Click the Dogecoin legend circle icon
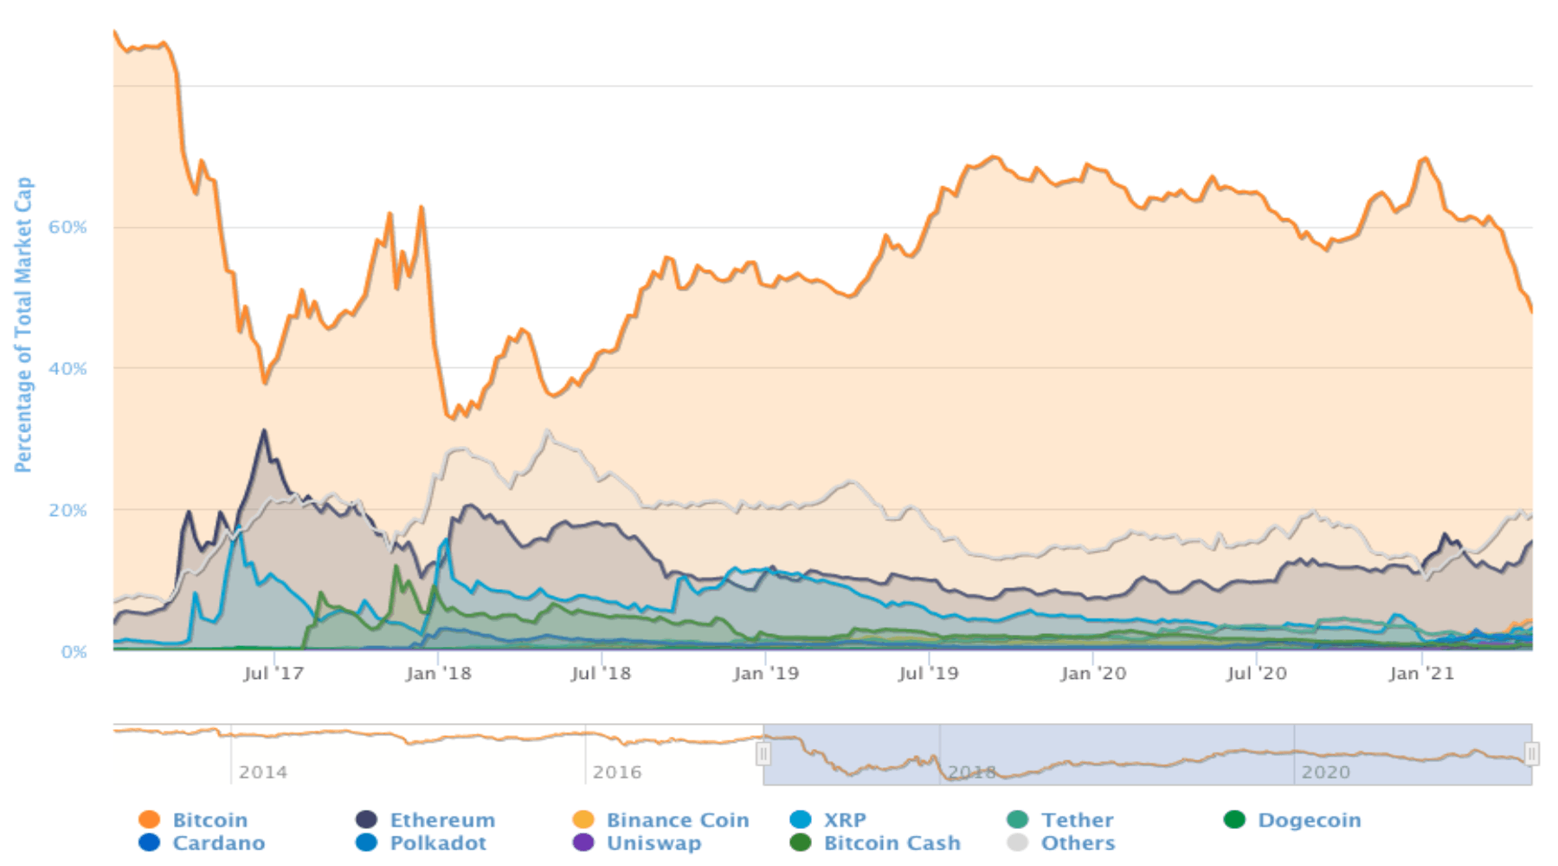 (x=1235, y=819)
